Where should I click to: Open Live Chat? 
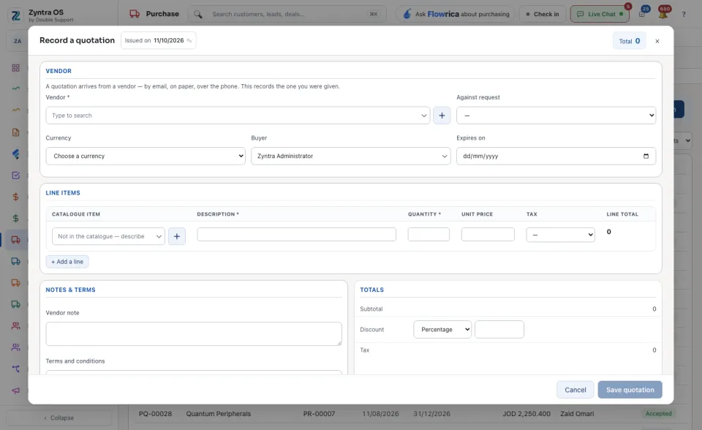tap(600, 14)
